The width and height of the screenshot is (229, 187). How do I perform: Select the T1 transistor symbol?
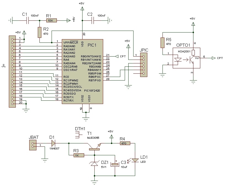click(x=94, y=146)
